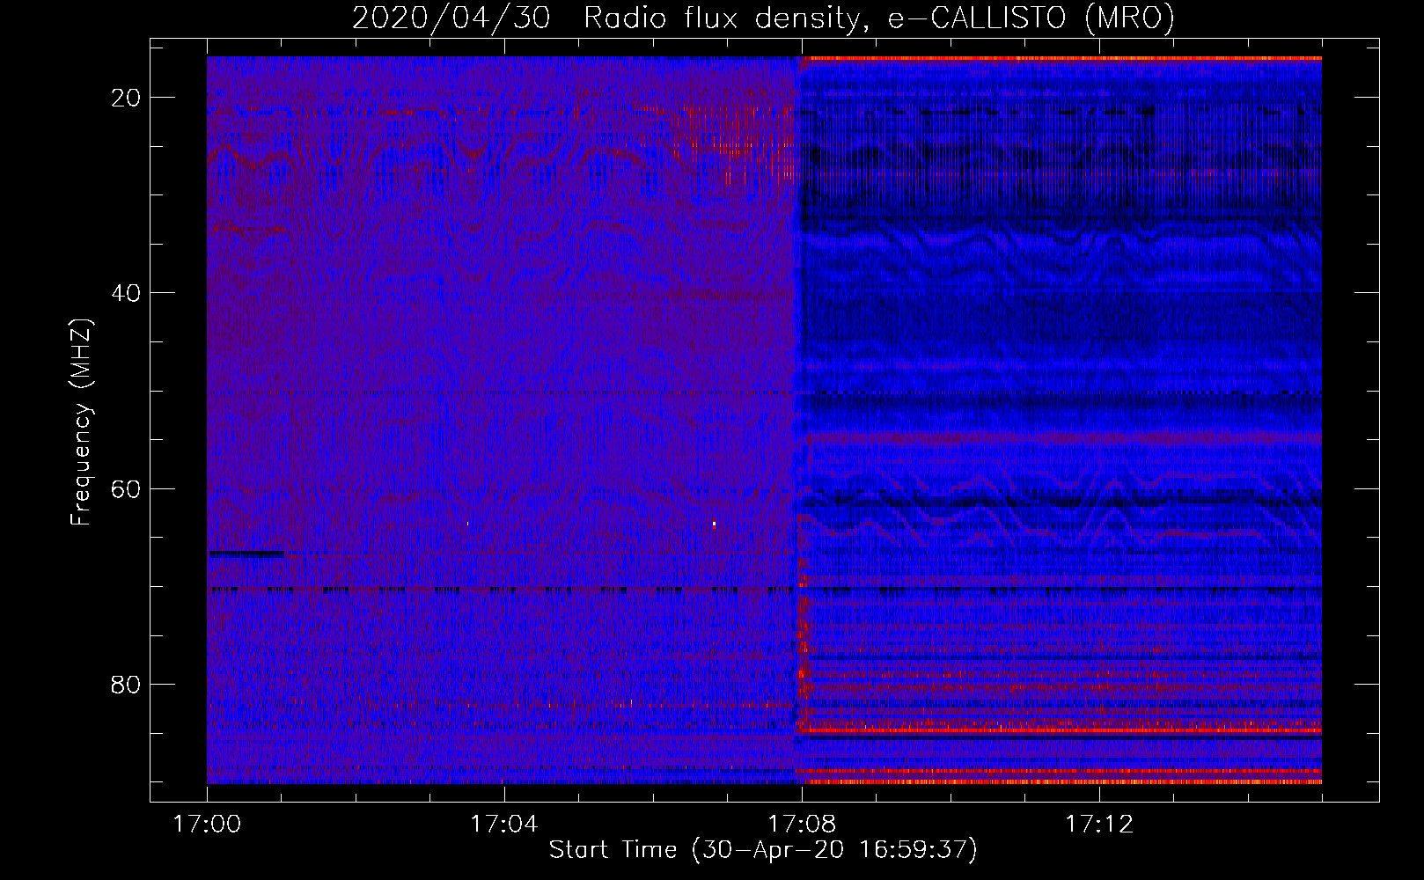Click the 40 MHz frequency tick label
This screenshot has height=880, width=1424.
[x=127, y=293]
